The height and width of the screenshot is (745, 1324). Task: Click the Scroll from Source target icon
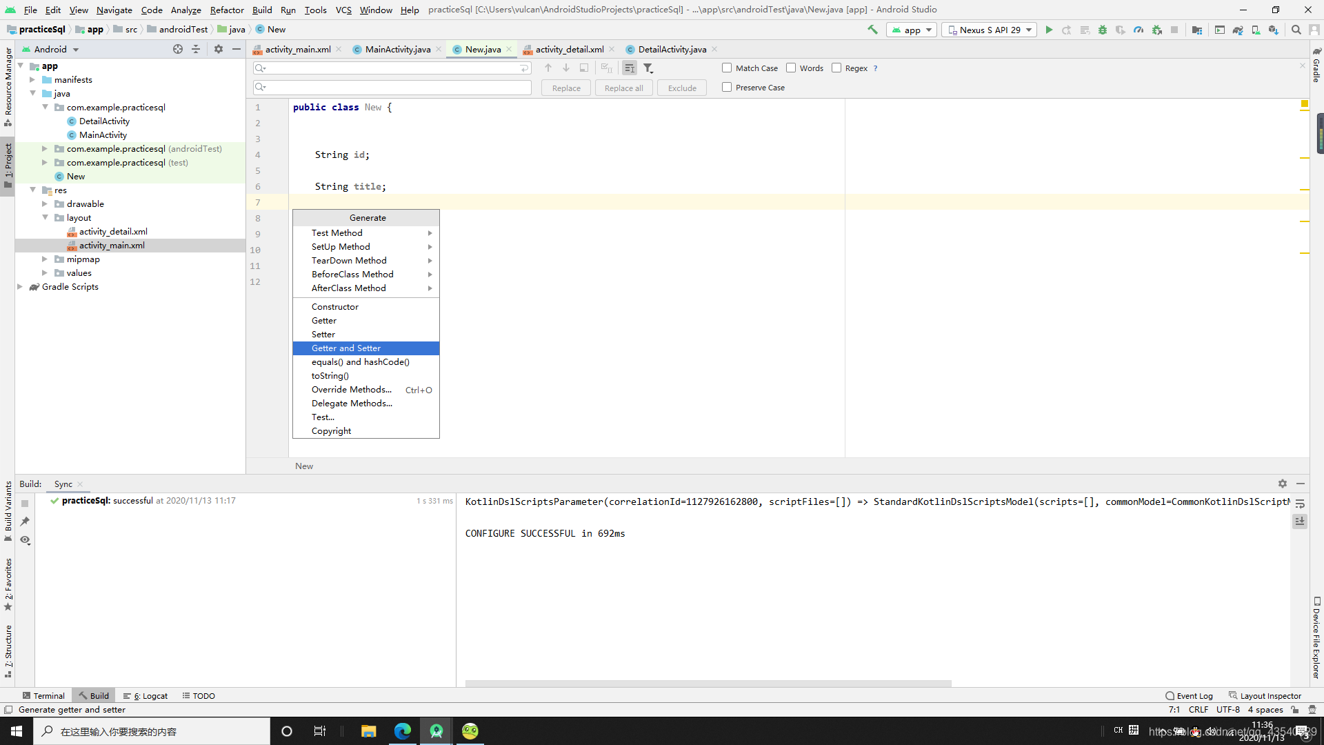[178, 49]
